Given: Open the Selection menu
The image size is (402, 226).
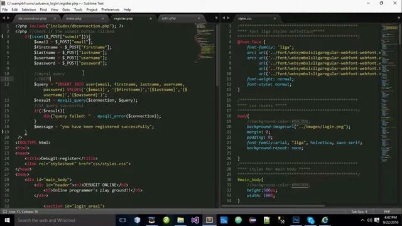Looking at the screenshot, I should 29,10.
